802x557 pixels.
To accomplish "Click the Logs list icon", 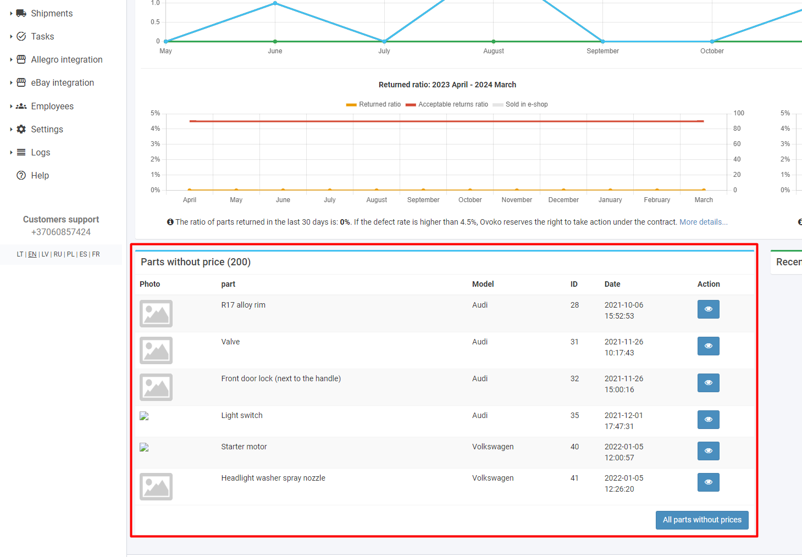I will coord(21,152).
